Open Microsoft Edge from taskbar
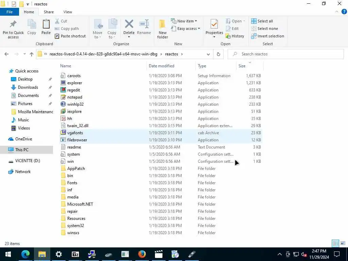Screen dimensions: 348x261 coord(25,254)
